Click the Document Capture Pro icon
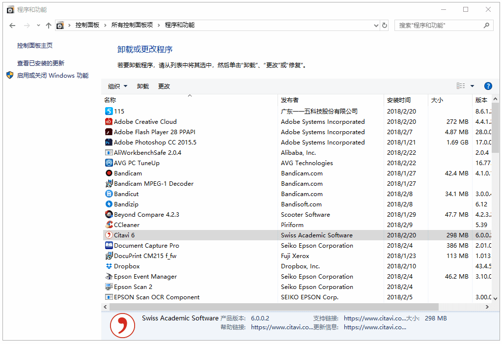The height and width of the screenshot is (344, 502). point(109,245)
